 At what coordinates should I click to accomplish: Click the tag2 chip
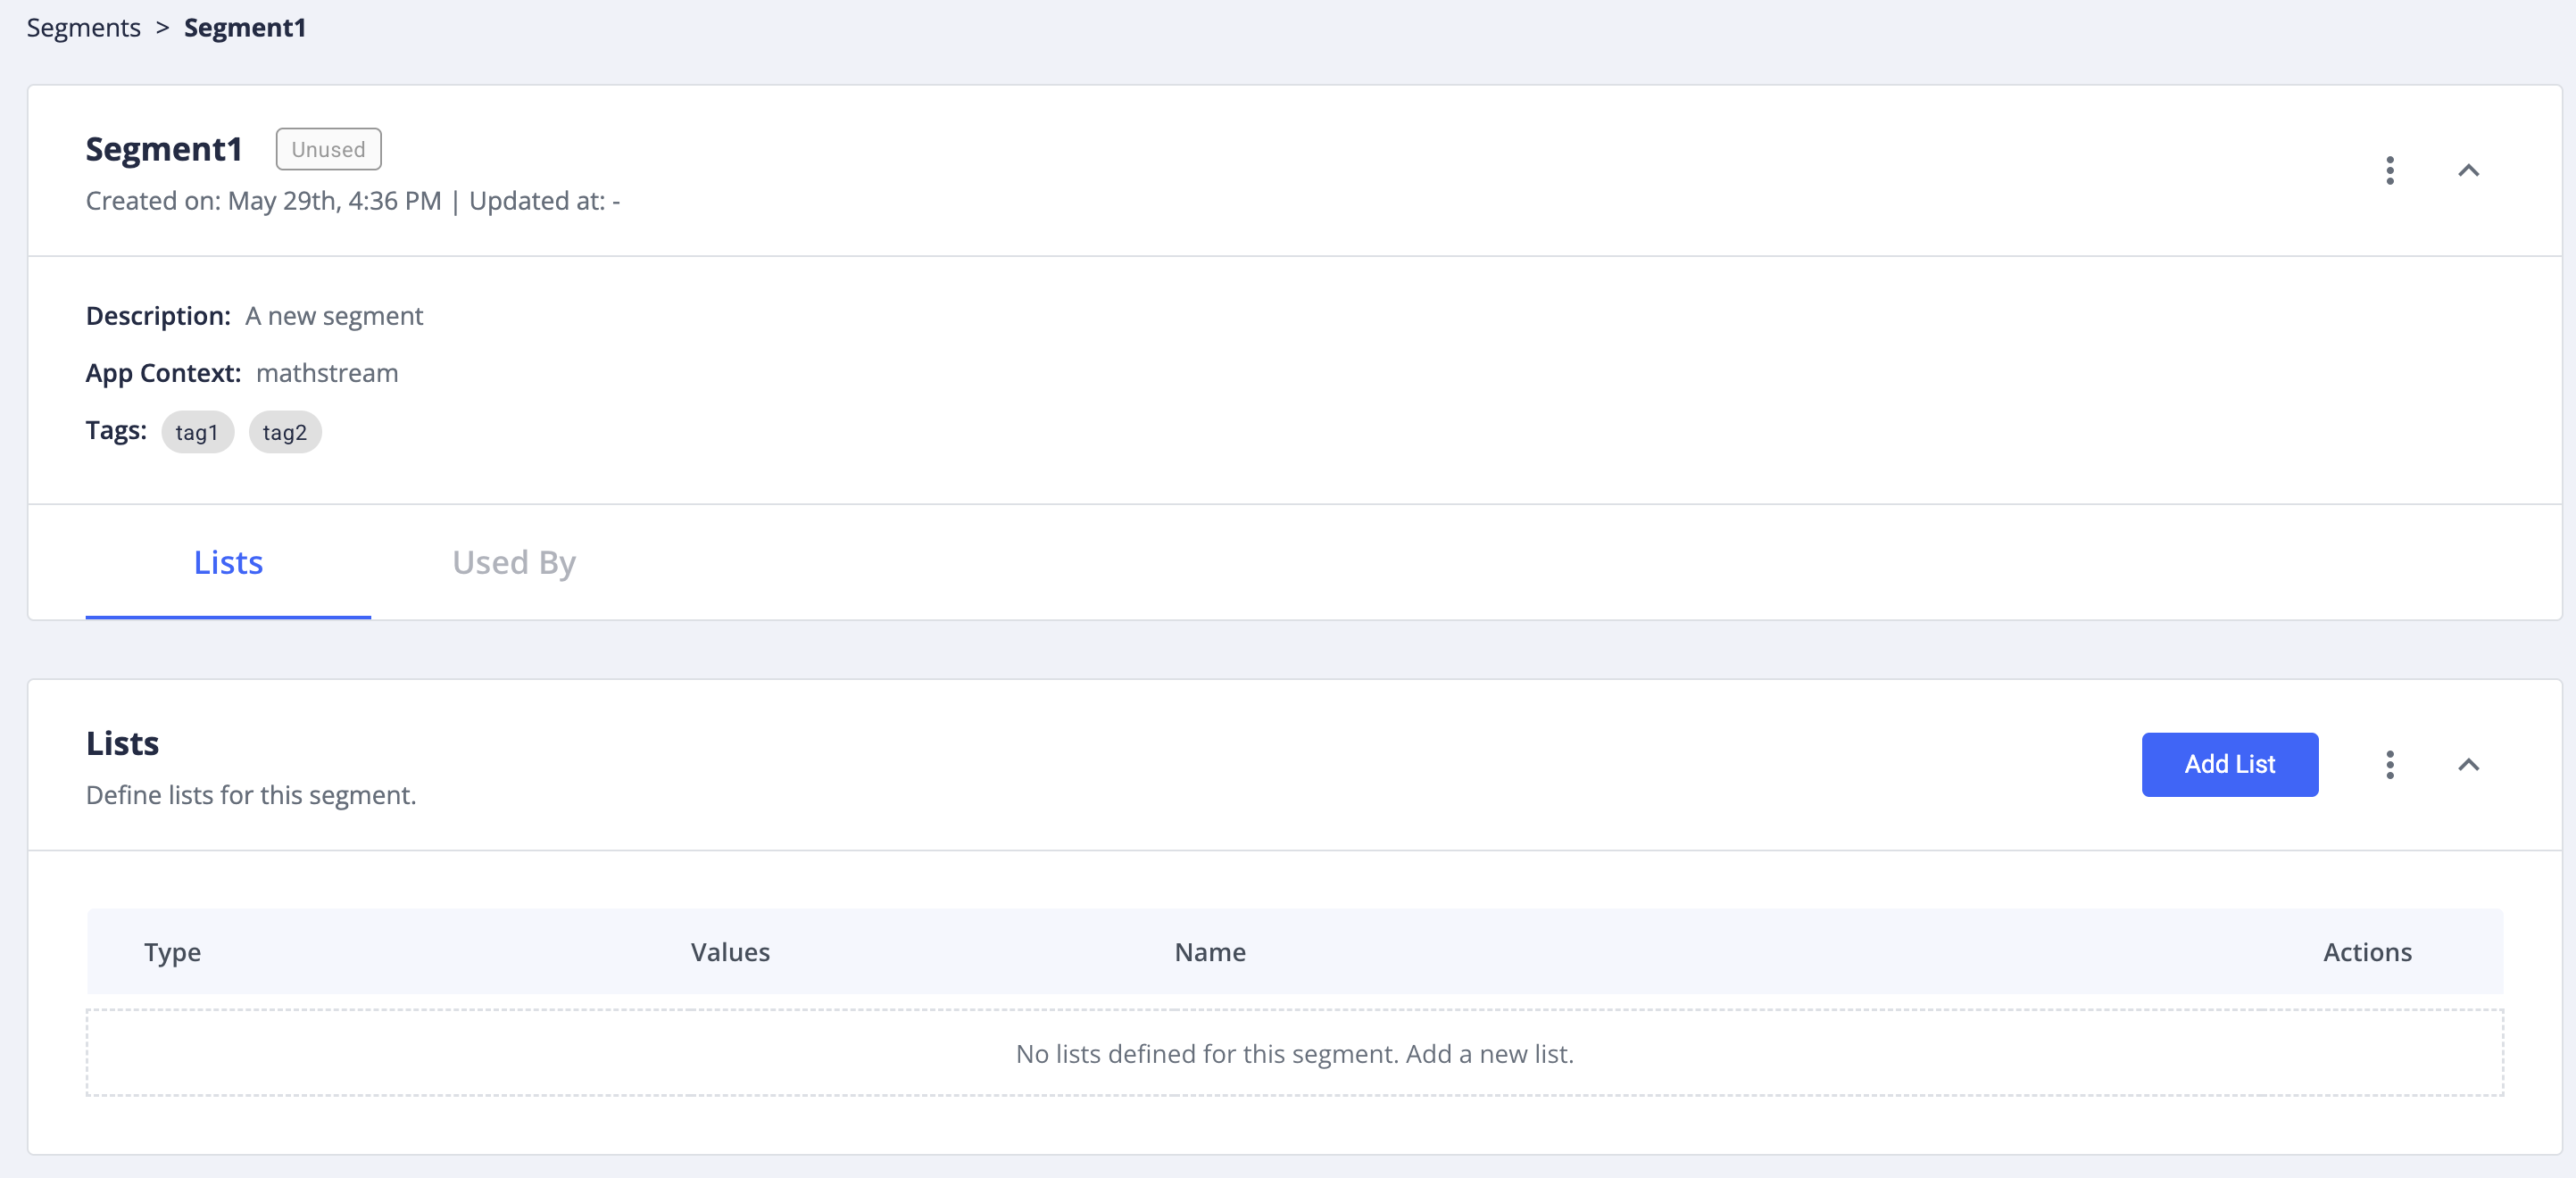(284, 432)
